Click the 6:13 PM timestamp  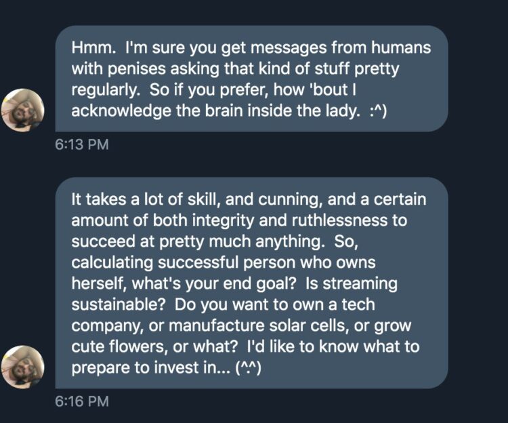(81, 144)
